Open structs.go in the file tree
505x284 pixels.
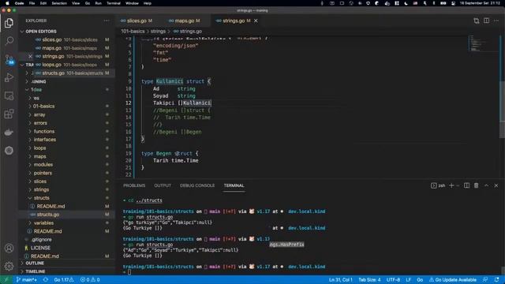click(x=47, y=215)
